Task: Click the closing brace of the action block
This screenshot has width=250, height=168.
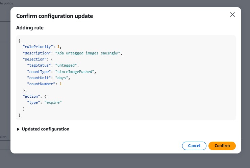Action: click(24, 109)
